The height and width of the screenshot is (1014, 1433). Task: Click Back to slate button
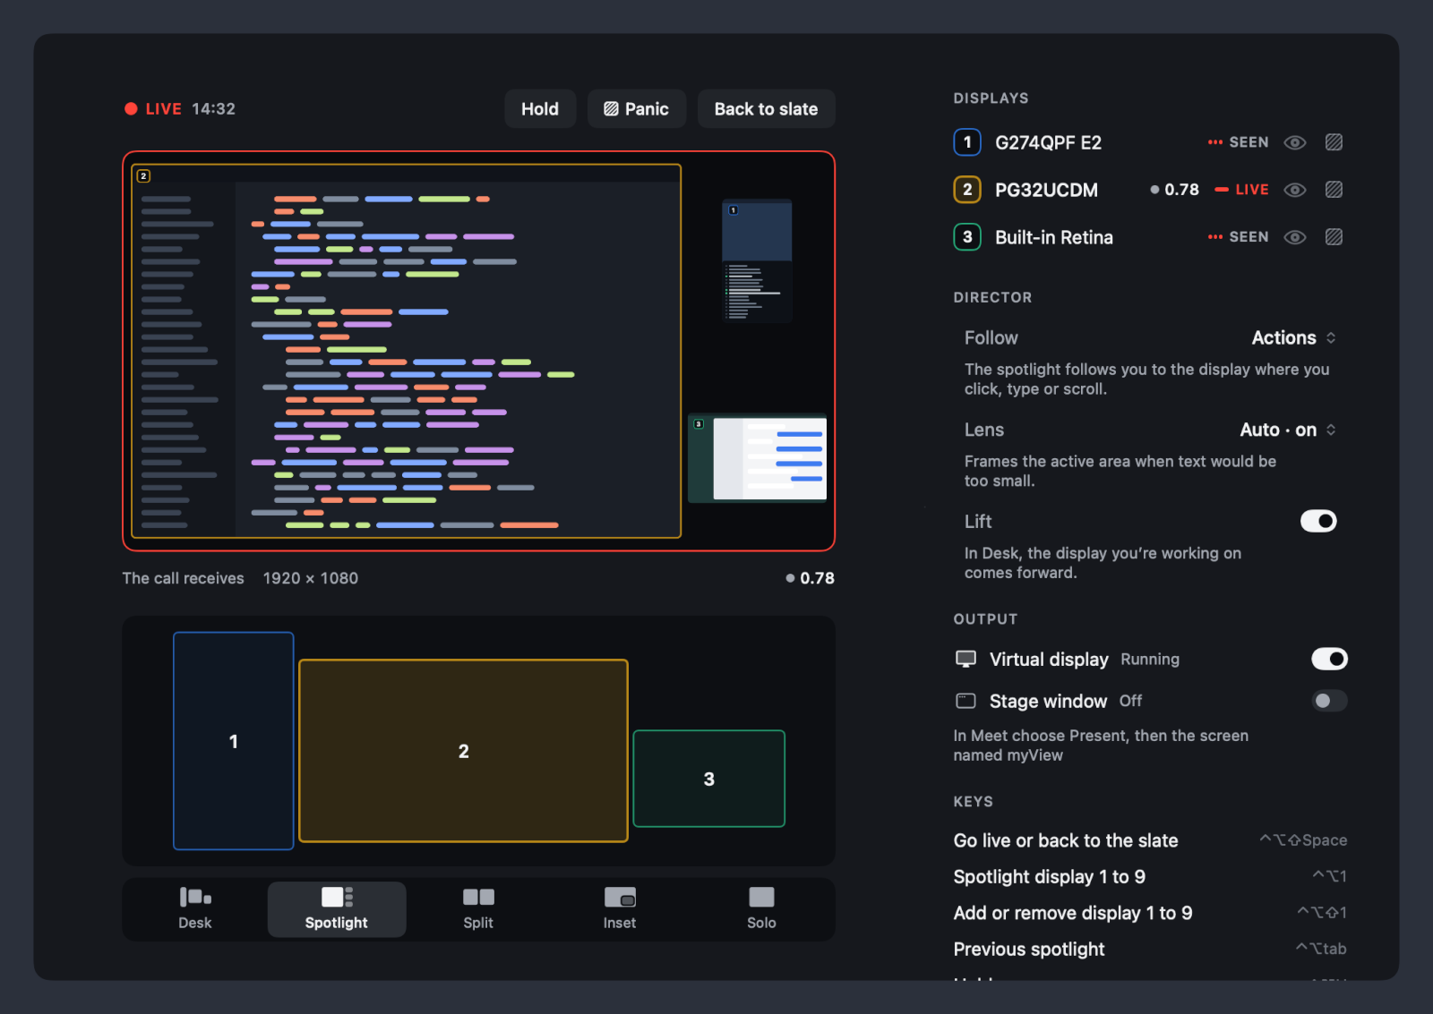[x=766, y=109]
